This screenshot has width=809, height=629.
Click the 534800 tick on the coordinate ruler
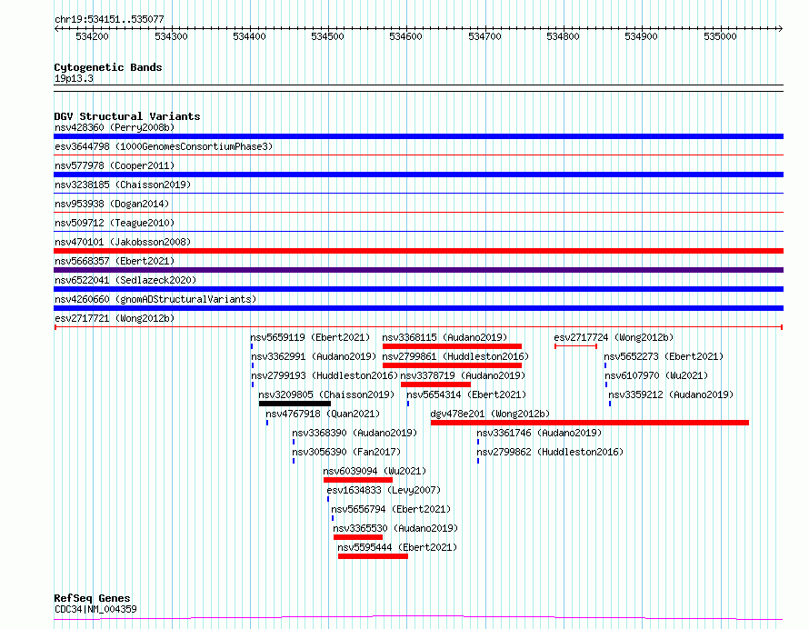pos(563,36)
